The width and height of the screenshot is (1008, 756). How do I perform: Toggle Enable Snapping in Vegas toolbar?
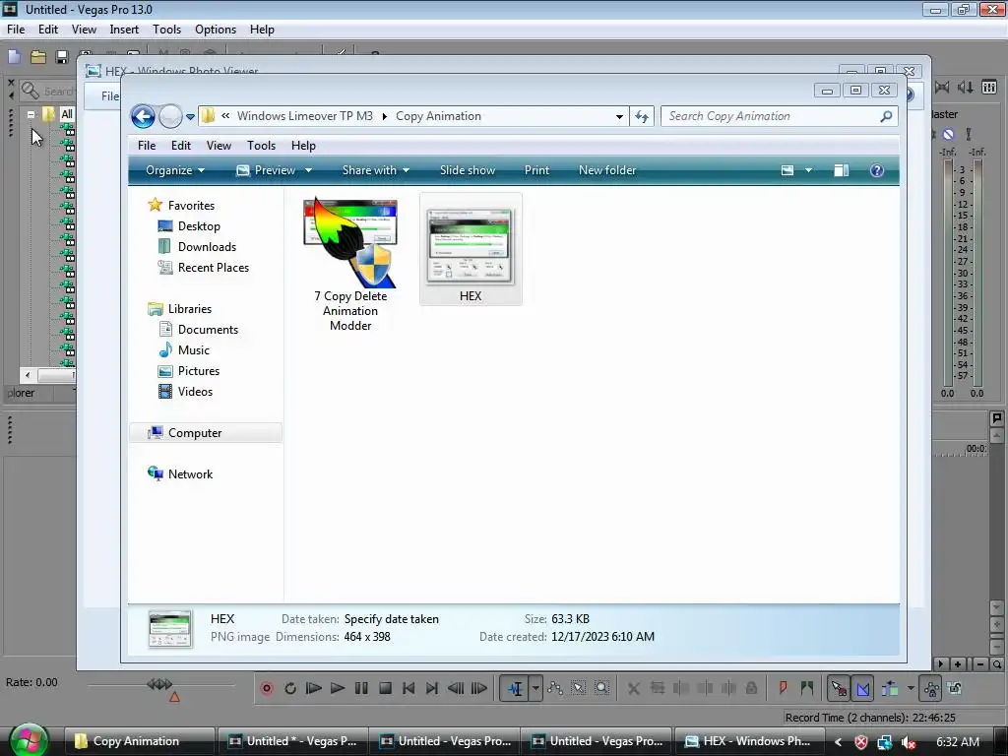point(839,688)
